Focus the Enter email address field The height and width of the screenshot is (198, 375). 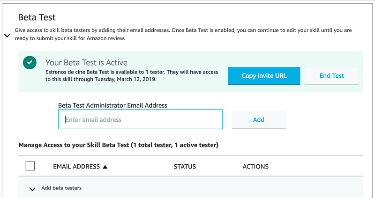[140, 119]
